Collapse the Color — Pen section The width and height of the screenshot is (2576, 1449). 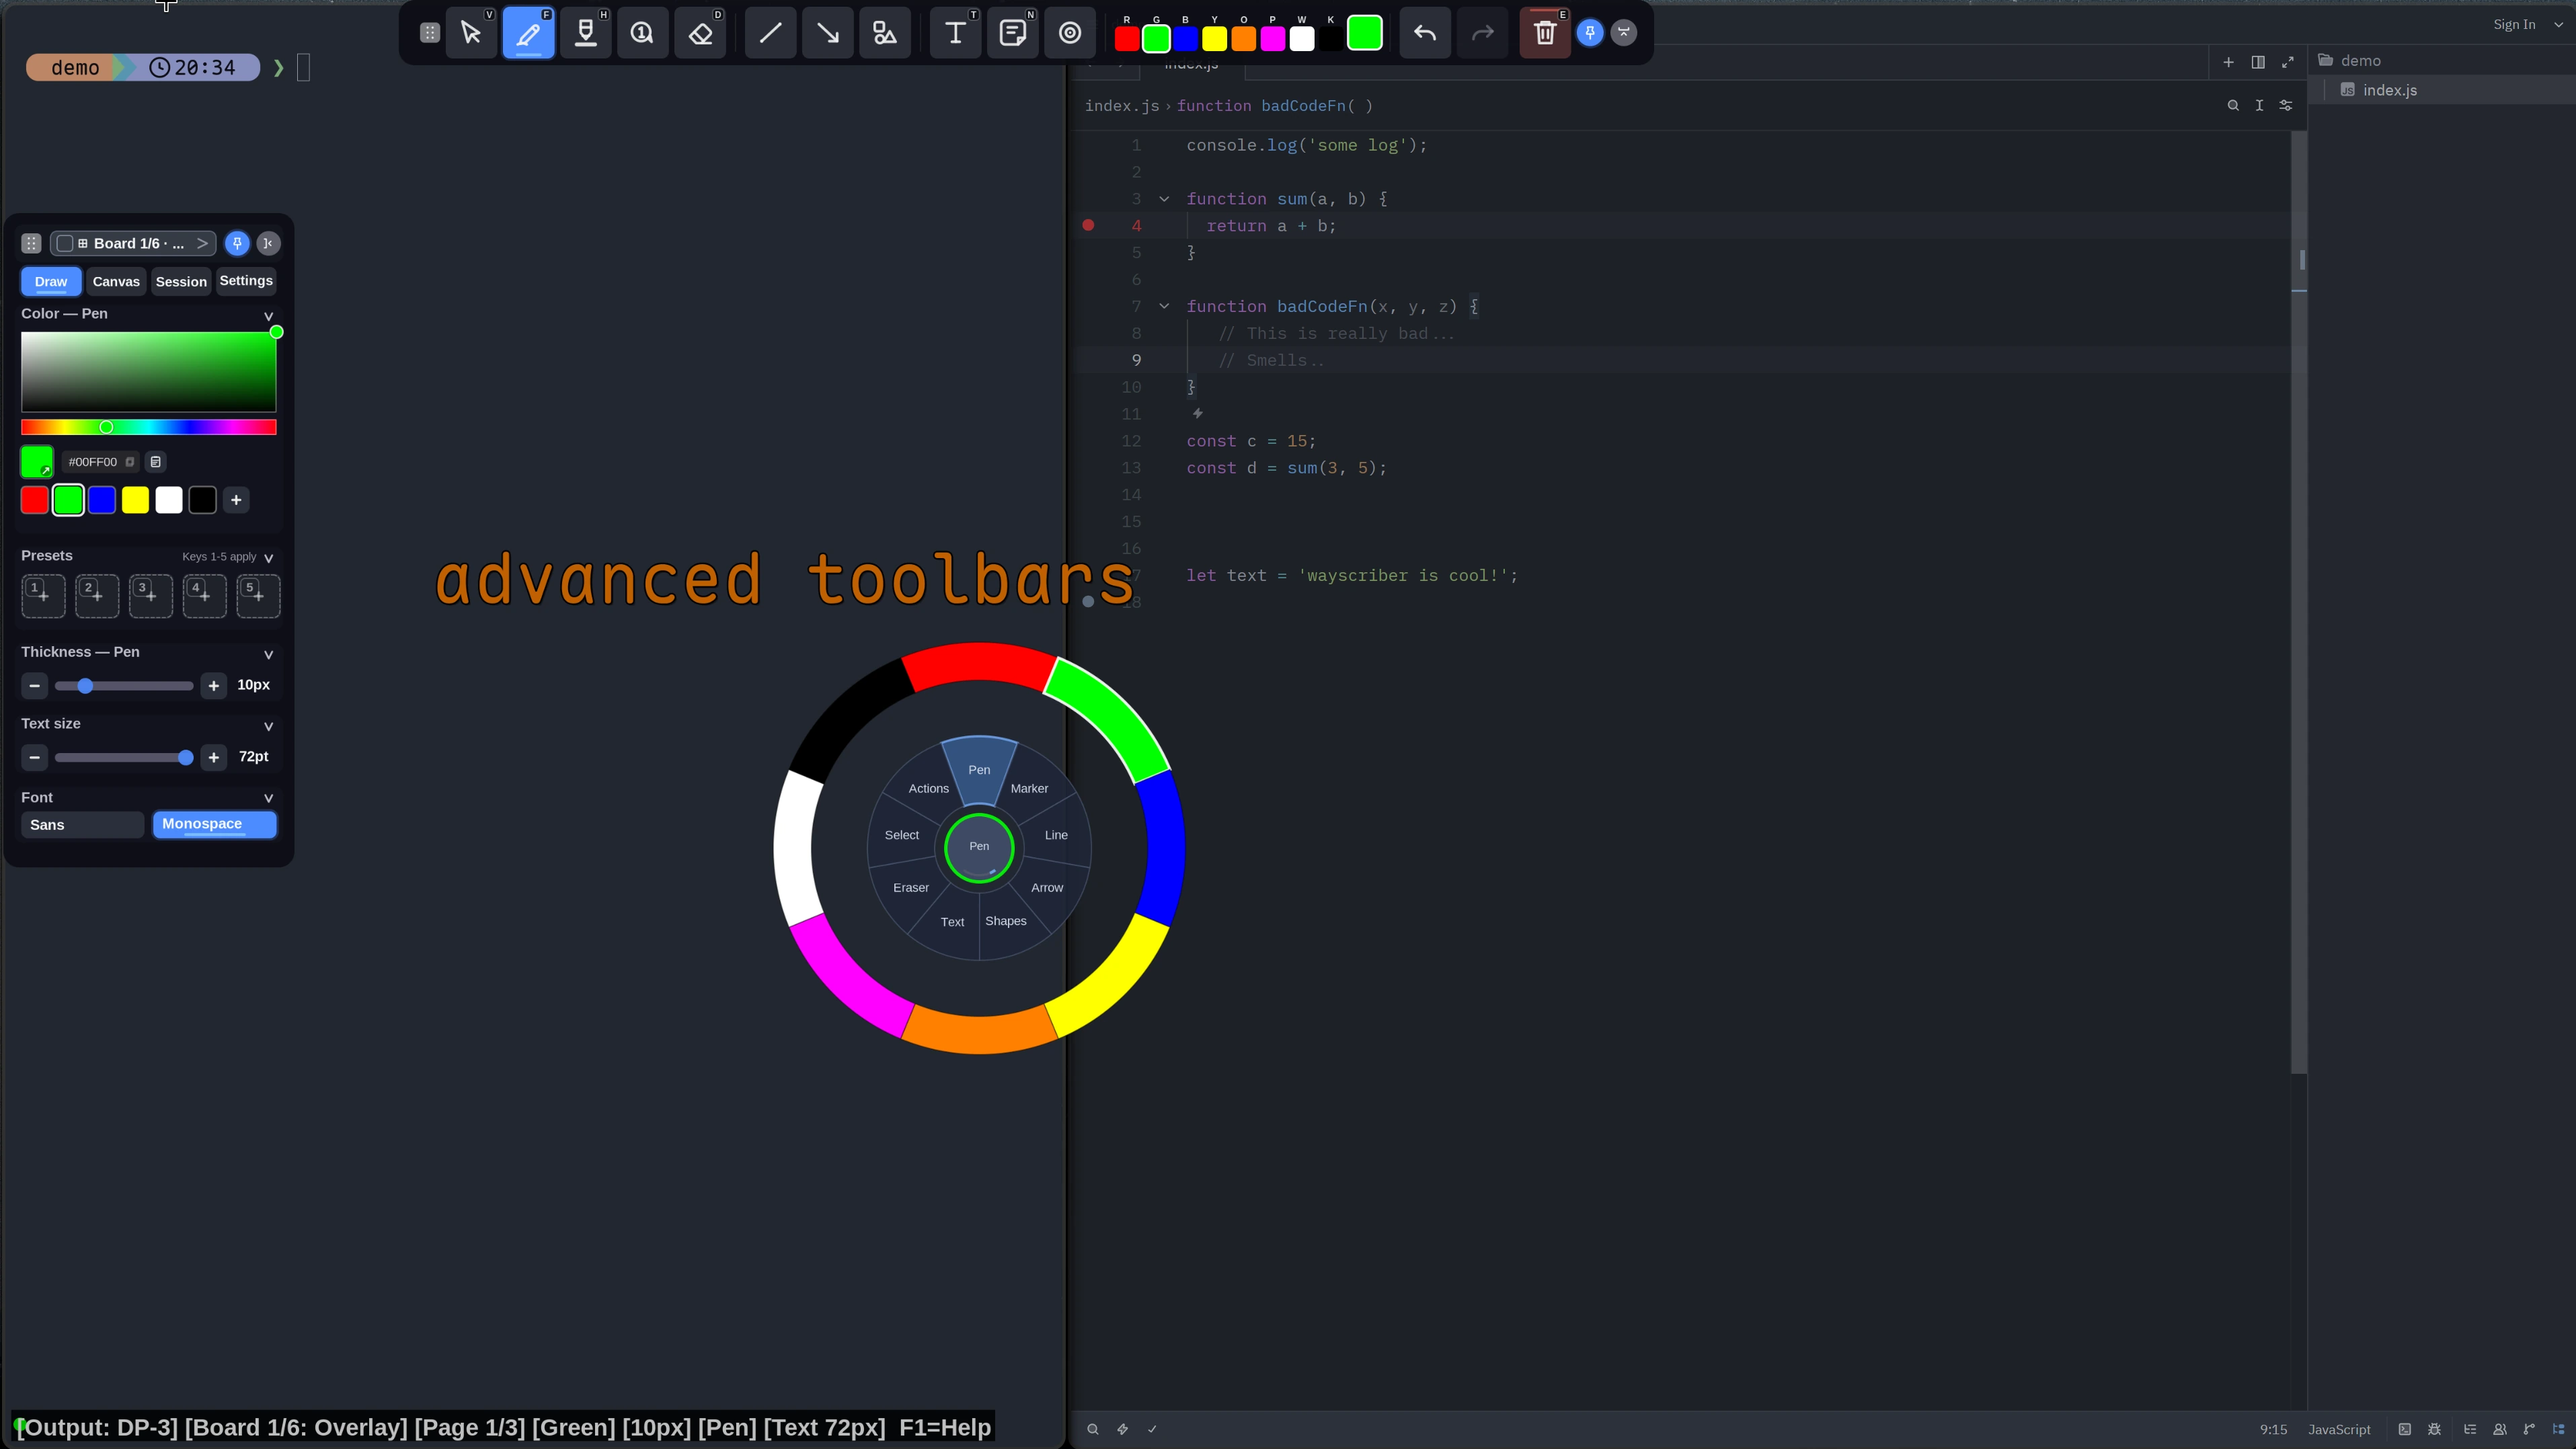pyautogui.click(x=268, y=316)
